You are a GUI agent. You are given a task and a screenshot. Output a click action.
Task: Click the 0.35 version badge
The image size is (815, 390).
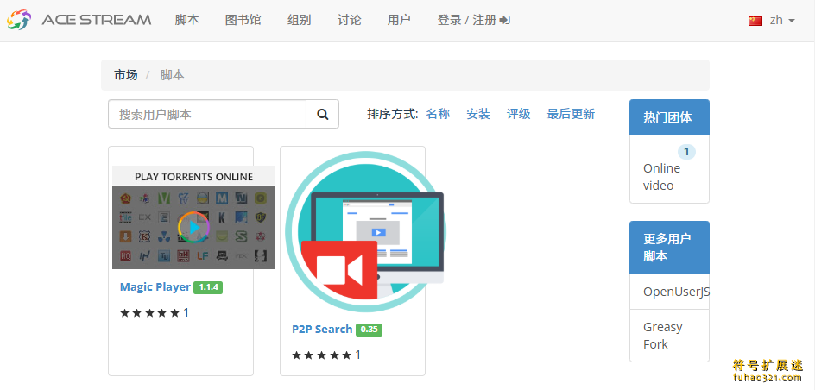[x=369, y=330]
